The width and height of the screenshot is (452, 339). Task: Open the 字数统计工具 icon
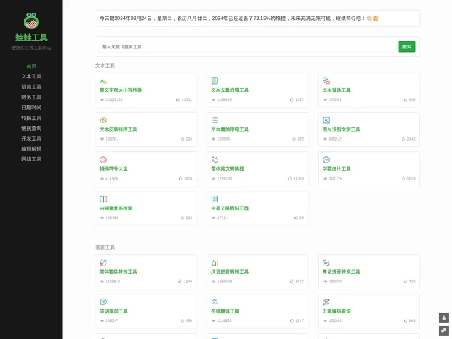[x=326, y=159]
